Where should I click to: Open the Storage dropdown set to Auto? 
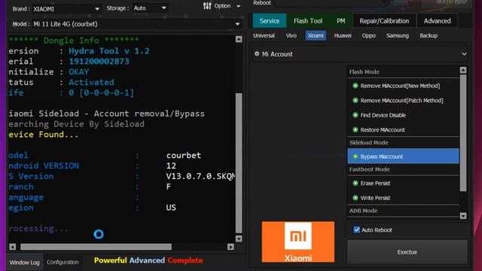(150, 8)
